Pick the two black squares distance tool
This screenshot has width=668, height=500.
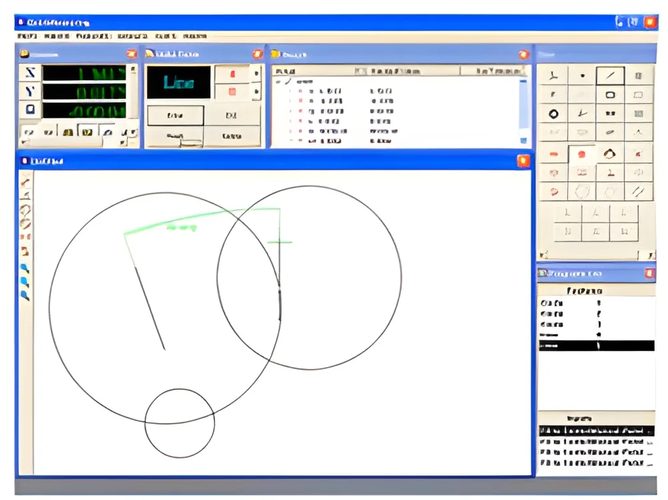tap(610, 114)
